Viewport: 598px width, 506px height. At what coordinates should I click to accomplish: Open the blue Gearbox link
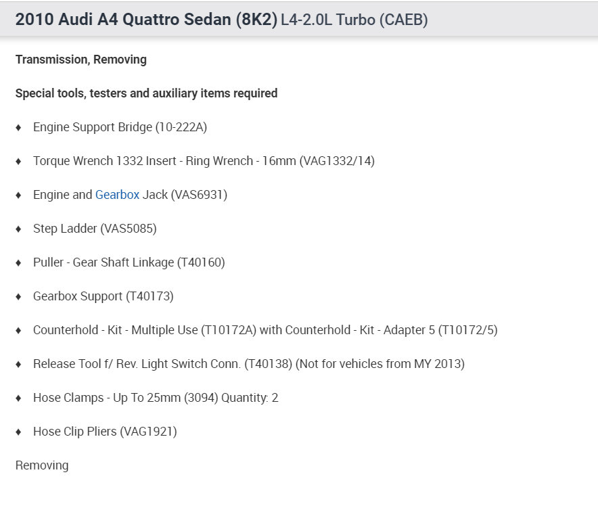pyautogui.click(x=117, y=195)
